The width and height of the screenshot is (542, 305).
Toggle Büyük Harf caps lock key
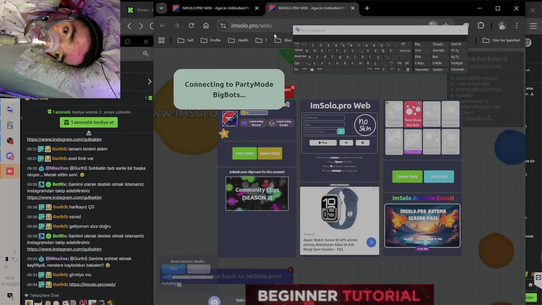coord(300,56)
